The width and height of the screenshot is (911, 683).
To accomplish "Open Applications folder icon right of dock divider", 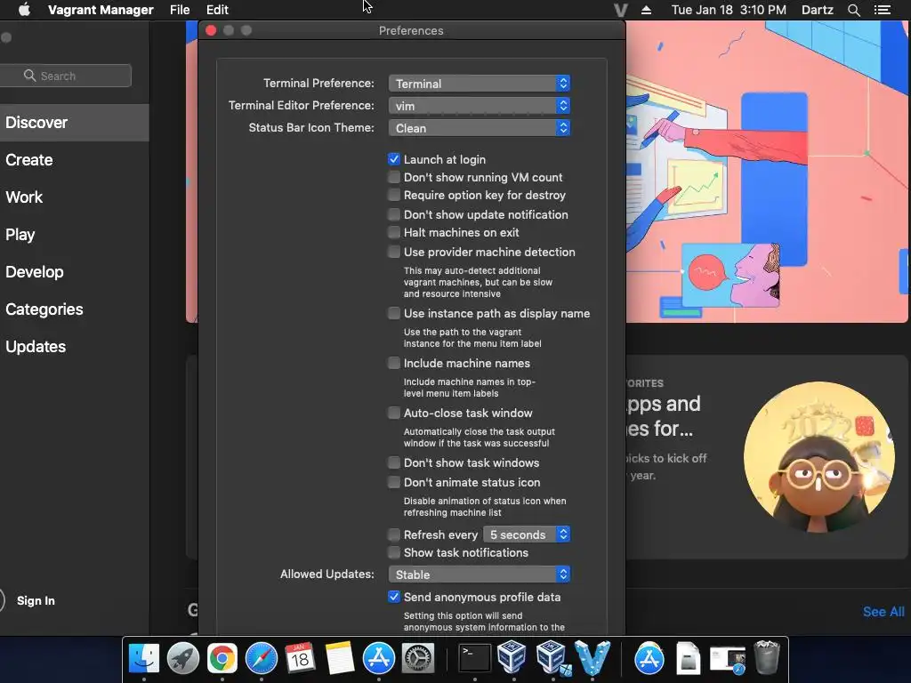I will tap(649, 658).
